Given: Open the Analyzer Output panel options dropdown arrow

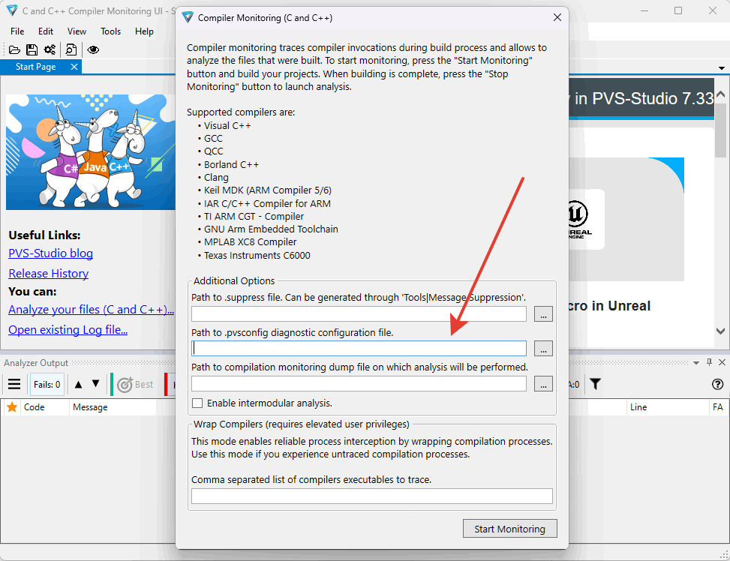Looking at the screenshot, I should coord(696,363).
